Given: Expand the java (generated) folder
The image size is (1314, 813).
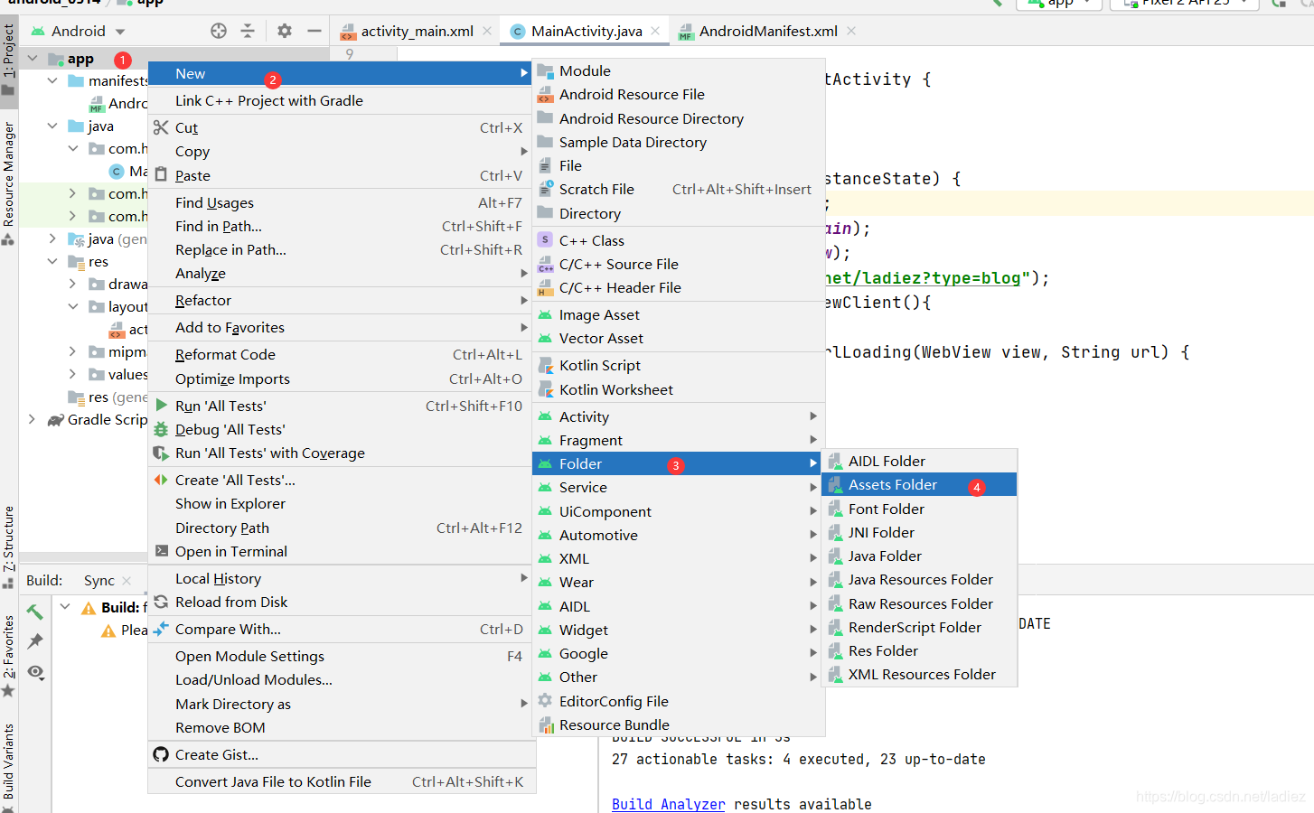Looking at the screenshot, I should pos(52,238).
